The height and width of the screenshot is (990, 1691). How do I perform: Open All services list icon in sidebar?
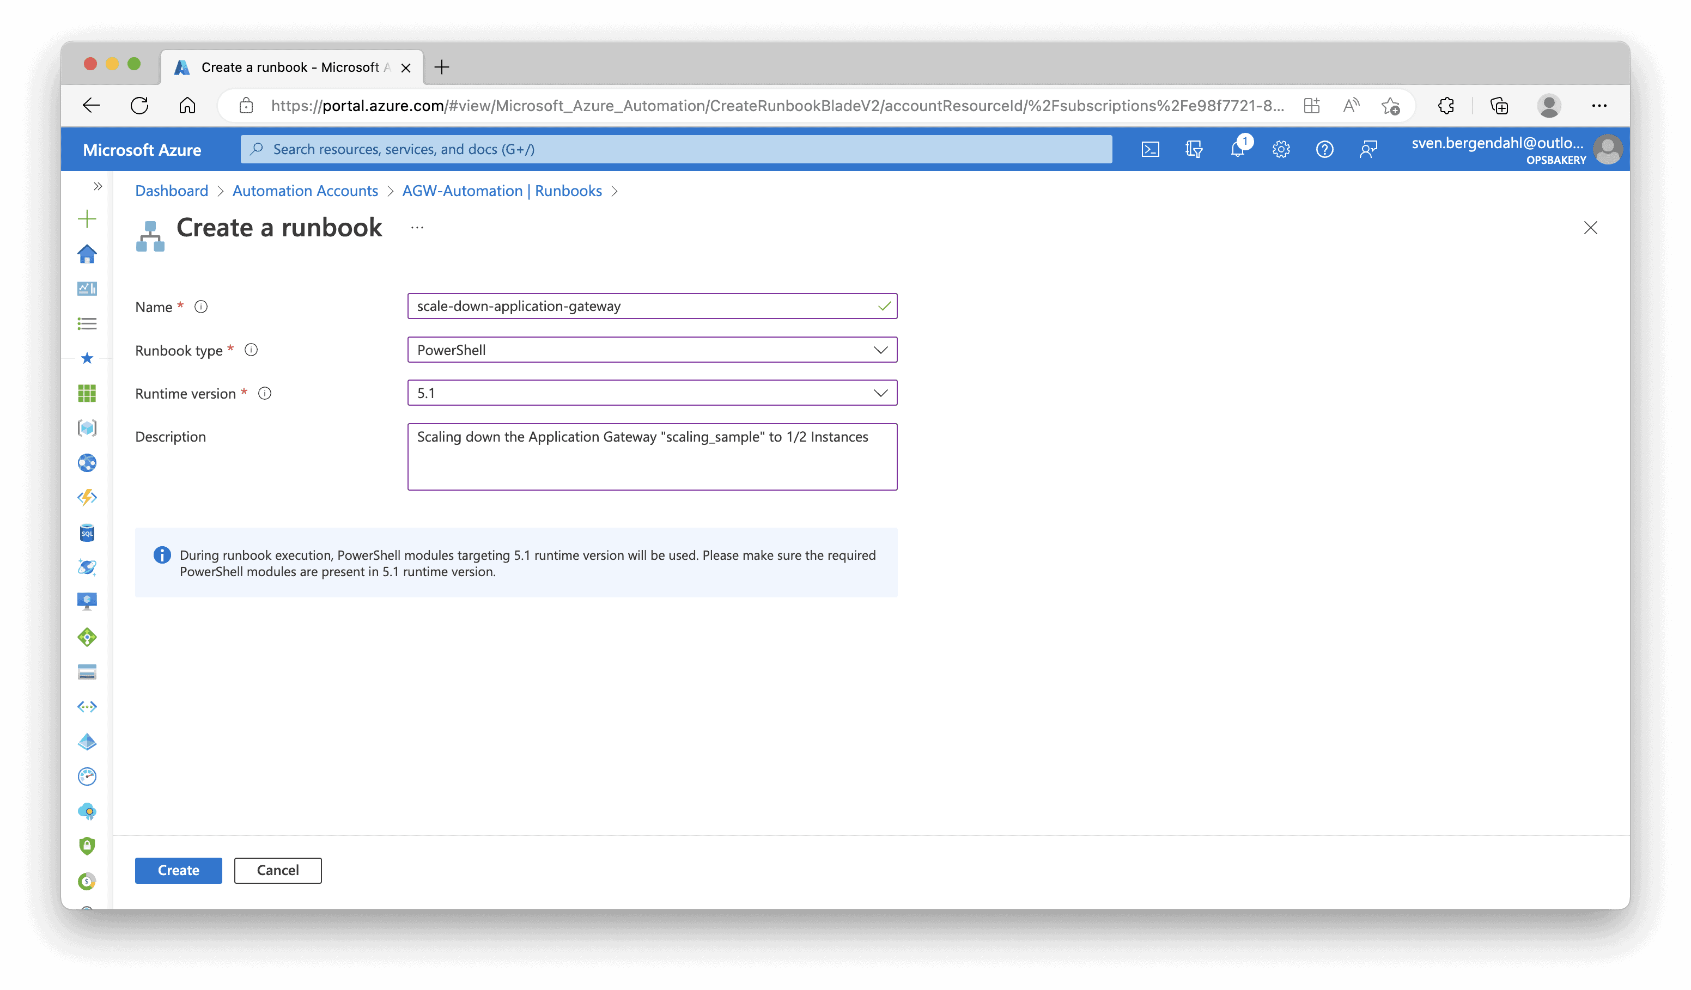87,323
